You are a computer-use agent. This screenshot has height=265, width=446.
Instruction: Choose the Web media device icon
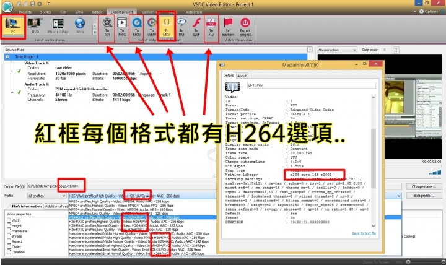(80, 26)
